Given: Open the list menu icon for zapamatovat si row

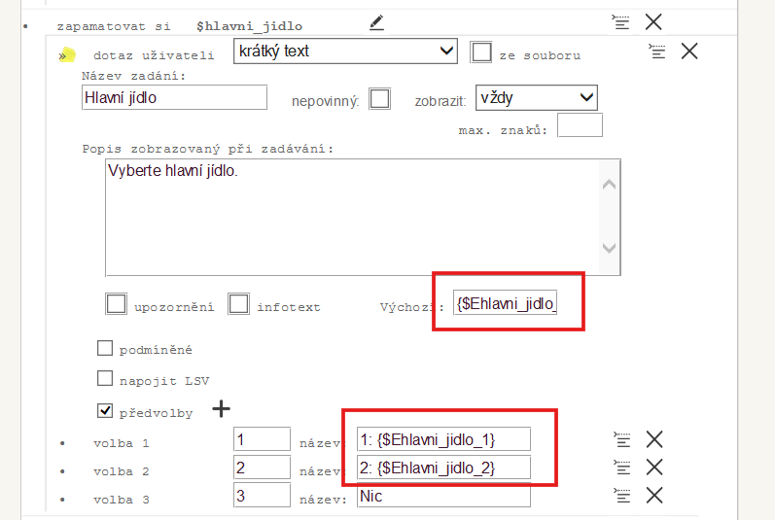Looking at the screenshot, I should [620, 21].
